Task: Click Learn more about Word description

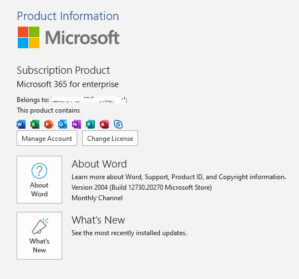Action: (179, 177)
